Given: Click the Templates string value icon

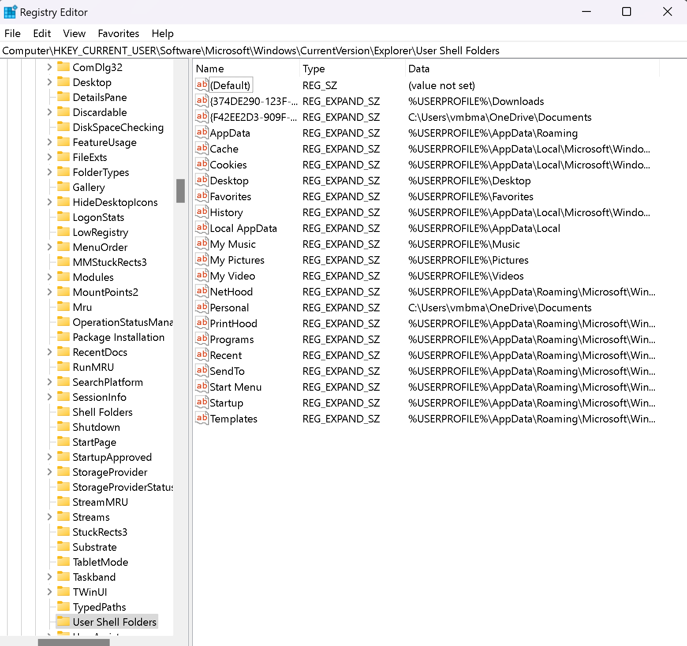Looking at the screenshot, I should (202, 418).
